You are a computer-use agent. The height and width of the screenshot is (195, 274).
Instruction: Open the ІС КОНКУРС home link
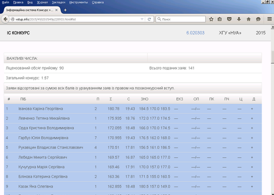(x=18, y=33)
